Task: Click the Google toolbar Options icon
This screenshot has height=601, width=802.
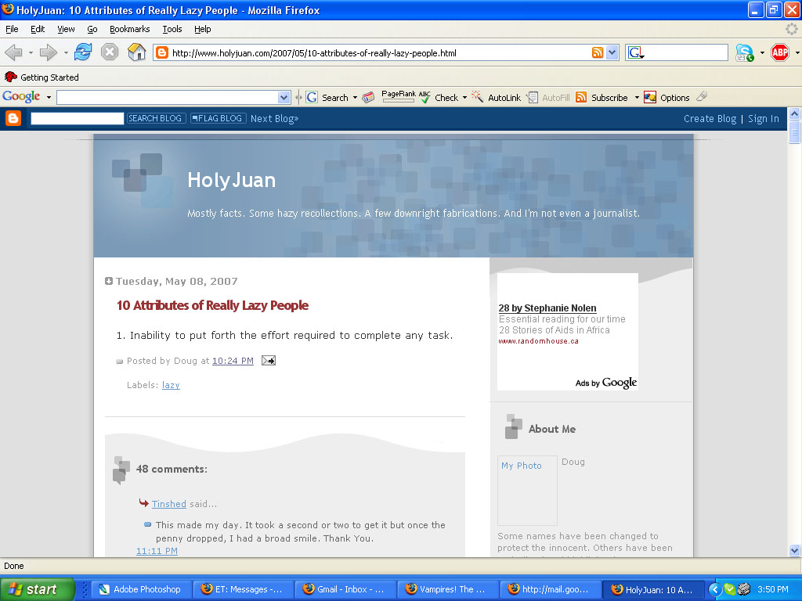Action: pos(650,98)
